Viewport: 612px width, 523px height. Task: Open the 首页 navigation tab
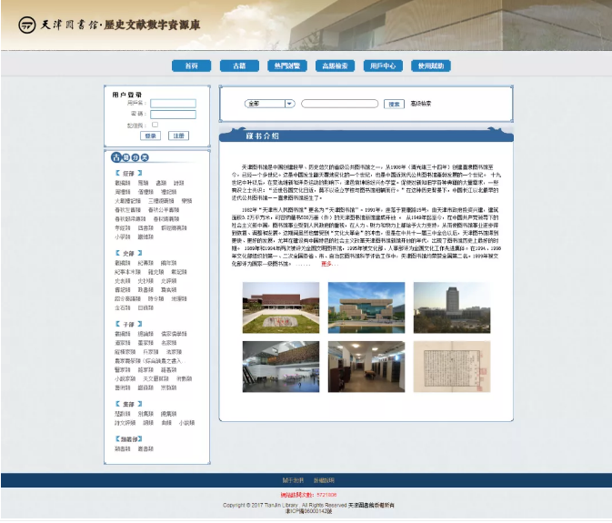tap(191, 65)
